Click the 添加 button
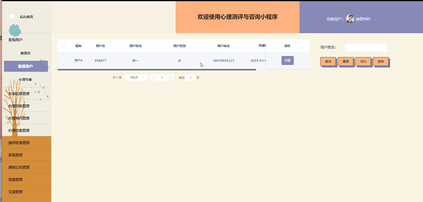Screen dimensions: 423x202 tap(363, 61)
